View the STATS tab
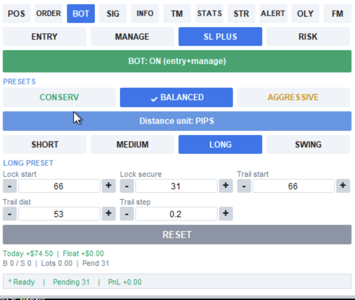Screen dimensions: 355x300 tap(209, 14)
